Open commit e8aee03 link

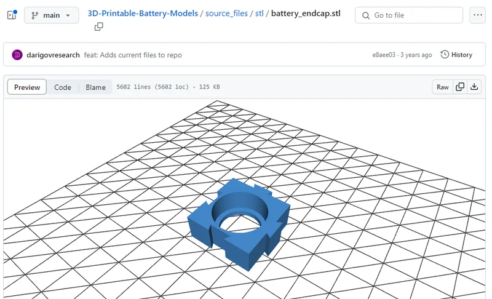(384, 55)
